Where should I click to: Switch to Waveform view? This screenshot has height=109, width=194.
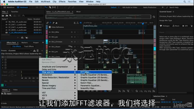pos(9,7)
